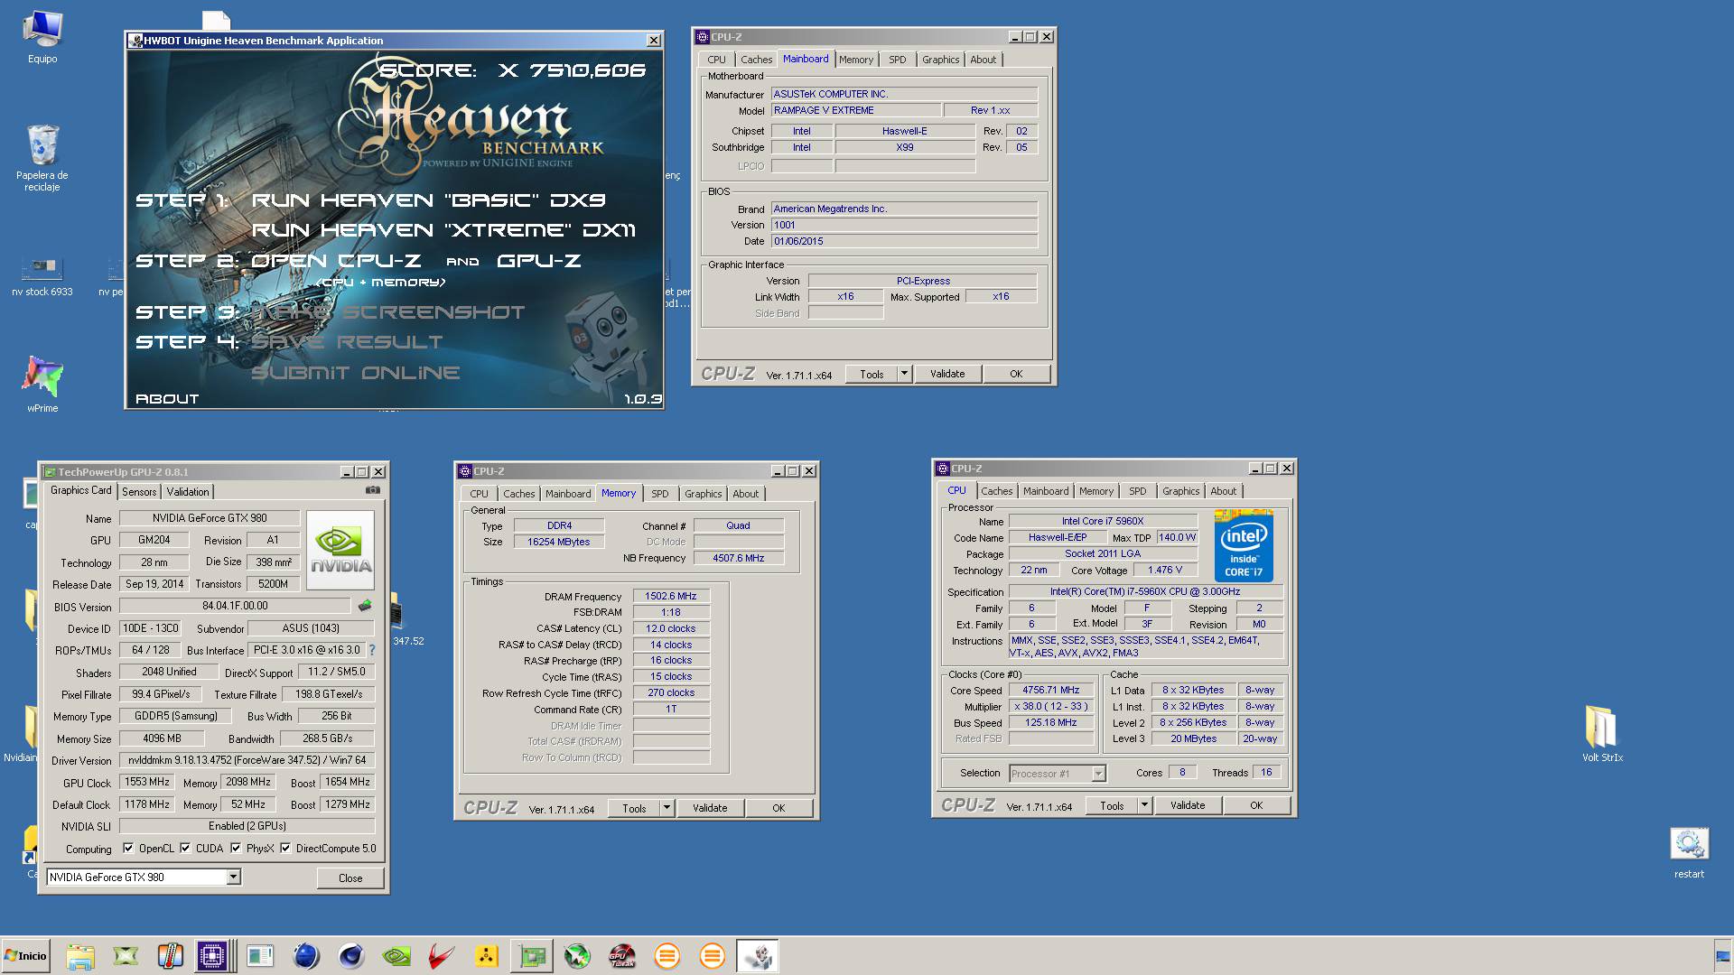Toggle the PhysX checkbox in GPU-Z
Screen dimensions: 1734x975
click(236, 848)
